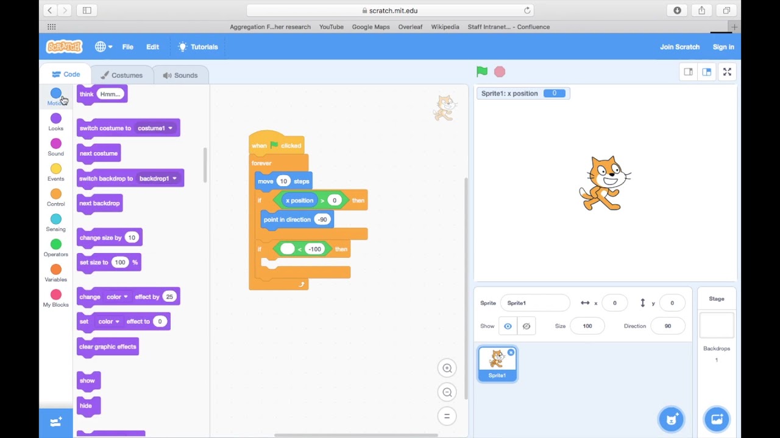Select the Events block category
This screenshot has height=438, width=780.
(x=55, y=173)
